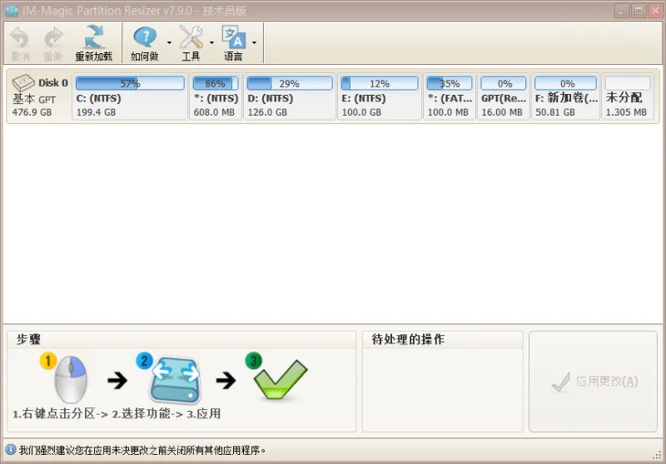Click the 86% usage bar of 608 MB partition
The width and height of the screenshot is (666, 464).
tap(216, 83)
